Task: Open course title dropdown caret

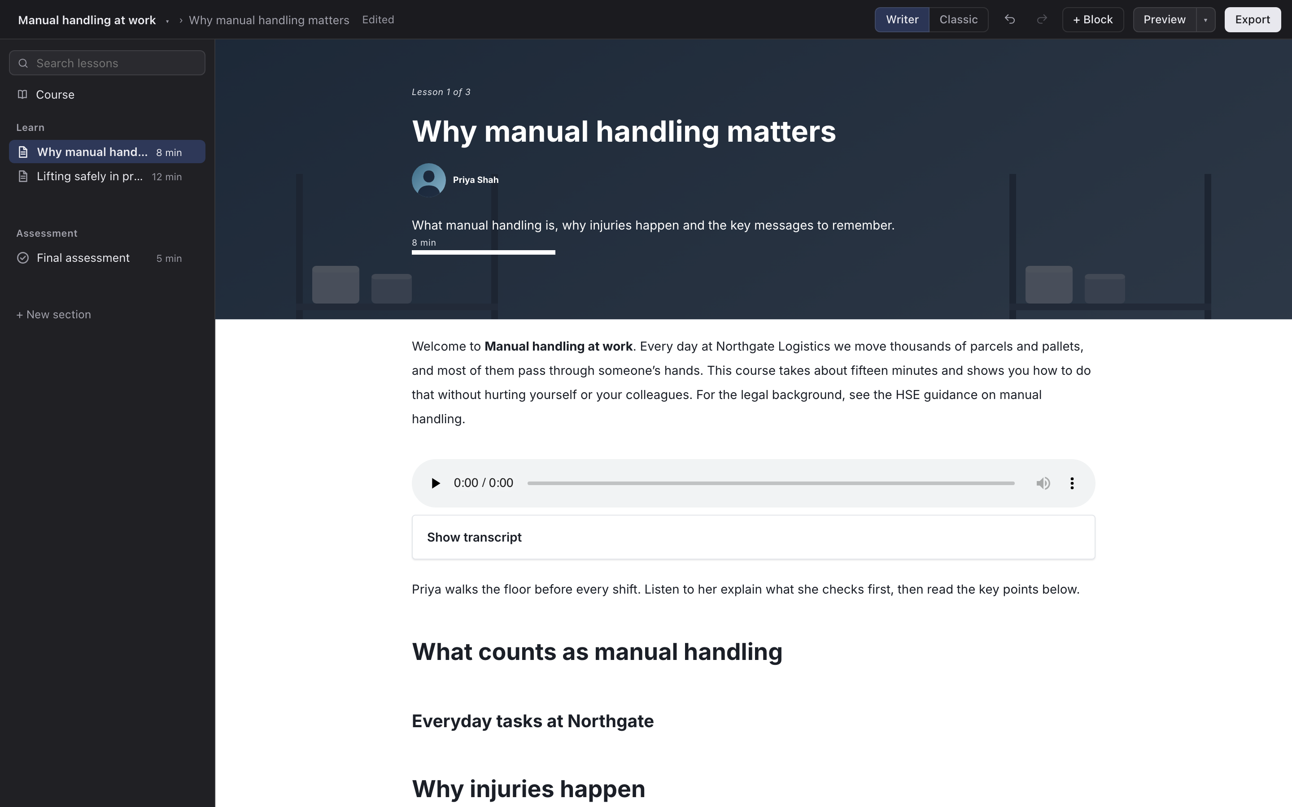Action: point(167,21)
